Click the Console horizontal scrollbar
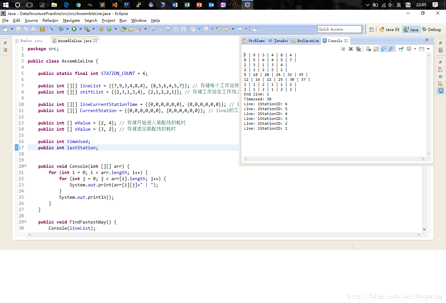 click(x=334, y=159)
